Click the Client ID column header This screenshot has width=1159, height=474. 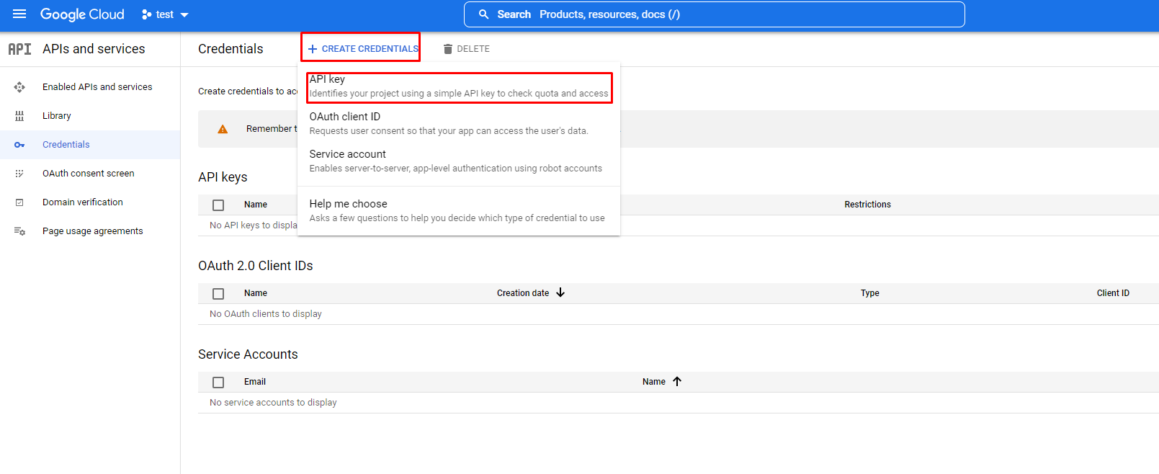pyautogui.click(x=1113, y=293)
